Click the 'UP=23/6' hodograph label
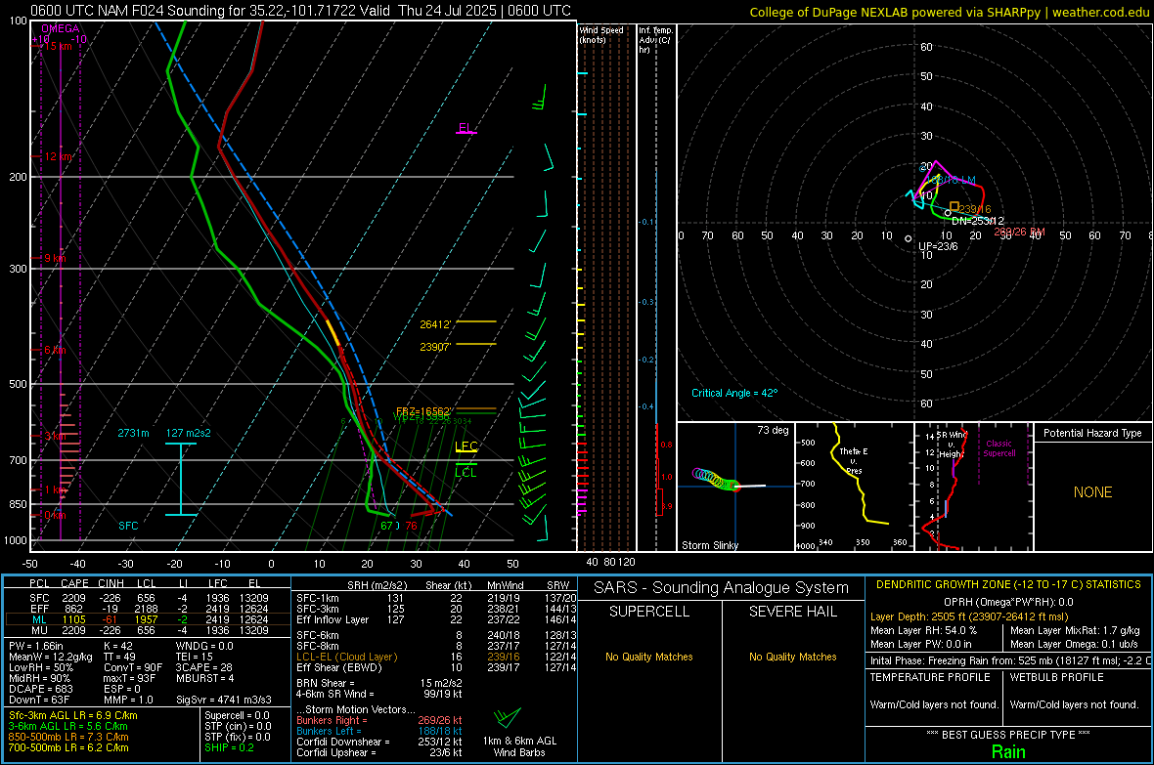Screen dimensions: 1154x765 click(x=939, y=246)
